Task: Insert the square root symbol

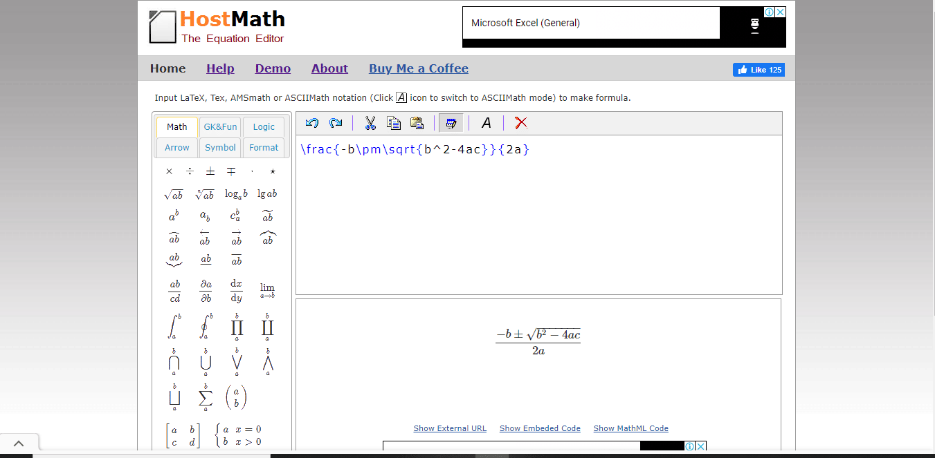Action: 173,194
